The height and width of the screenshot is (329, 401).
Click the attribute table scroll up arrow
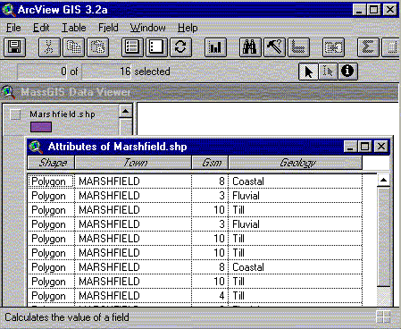384,180
